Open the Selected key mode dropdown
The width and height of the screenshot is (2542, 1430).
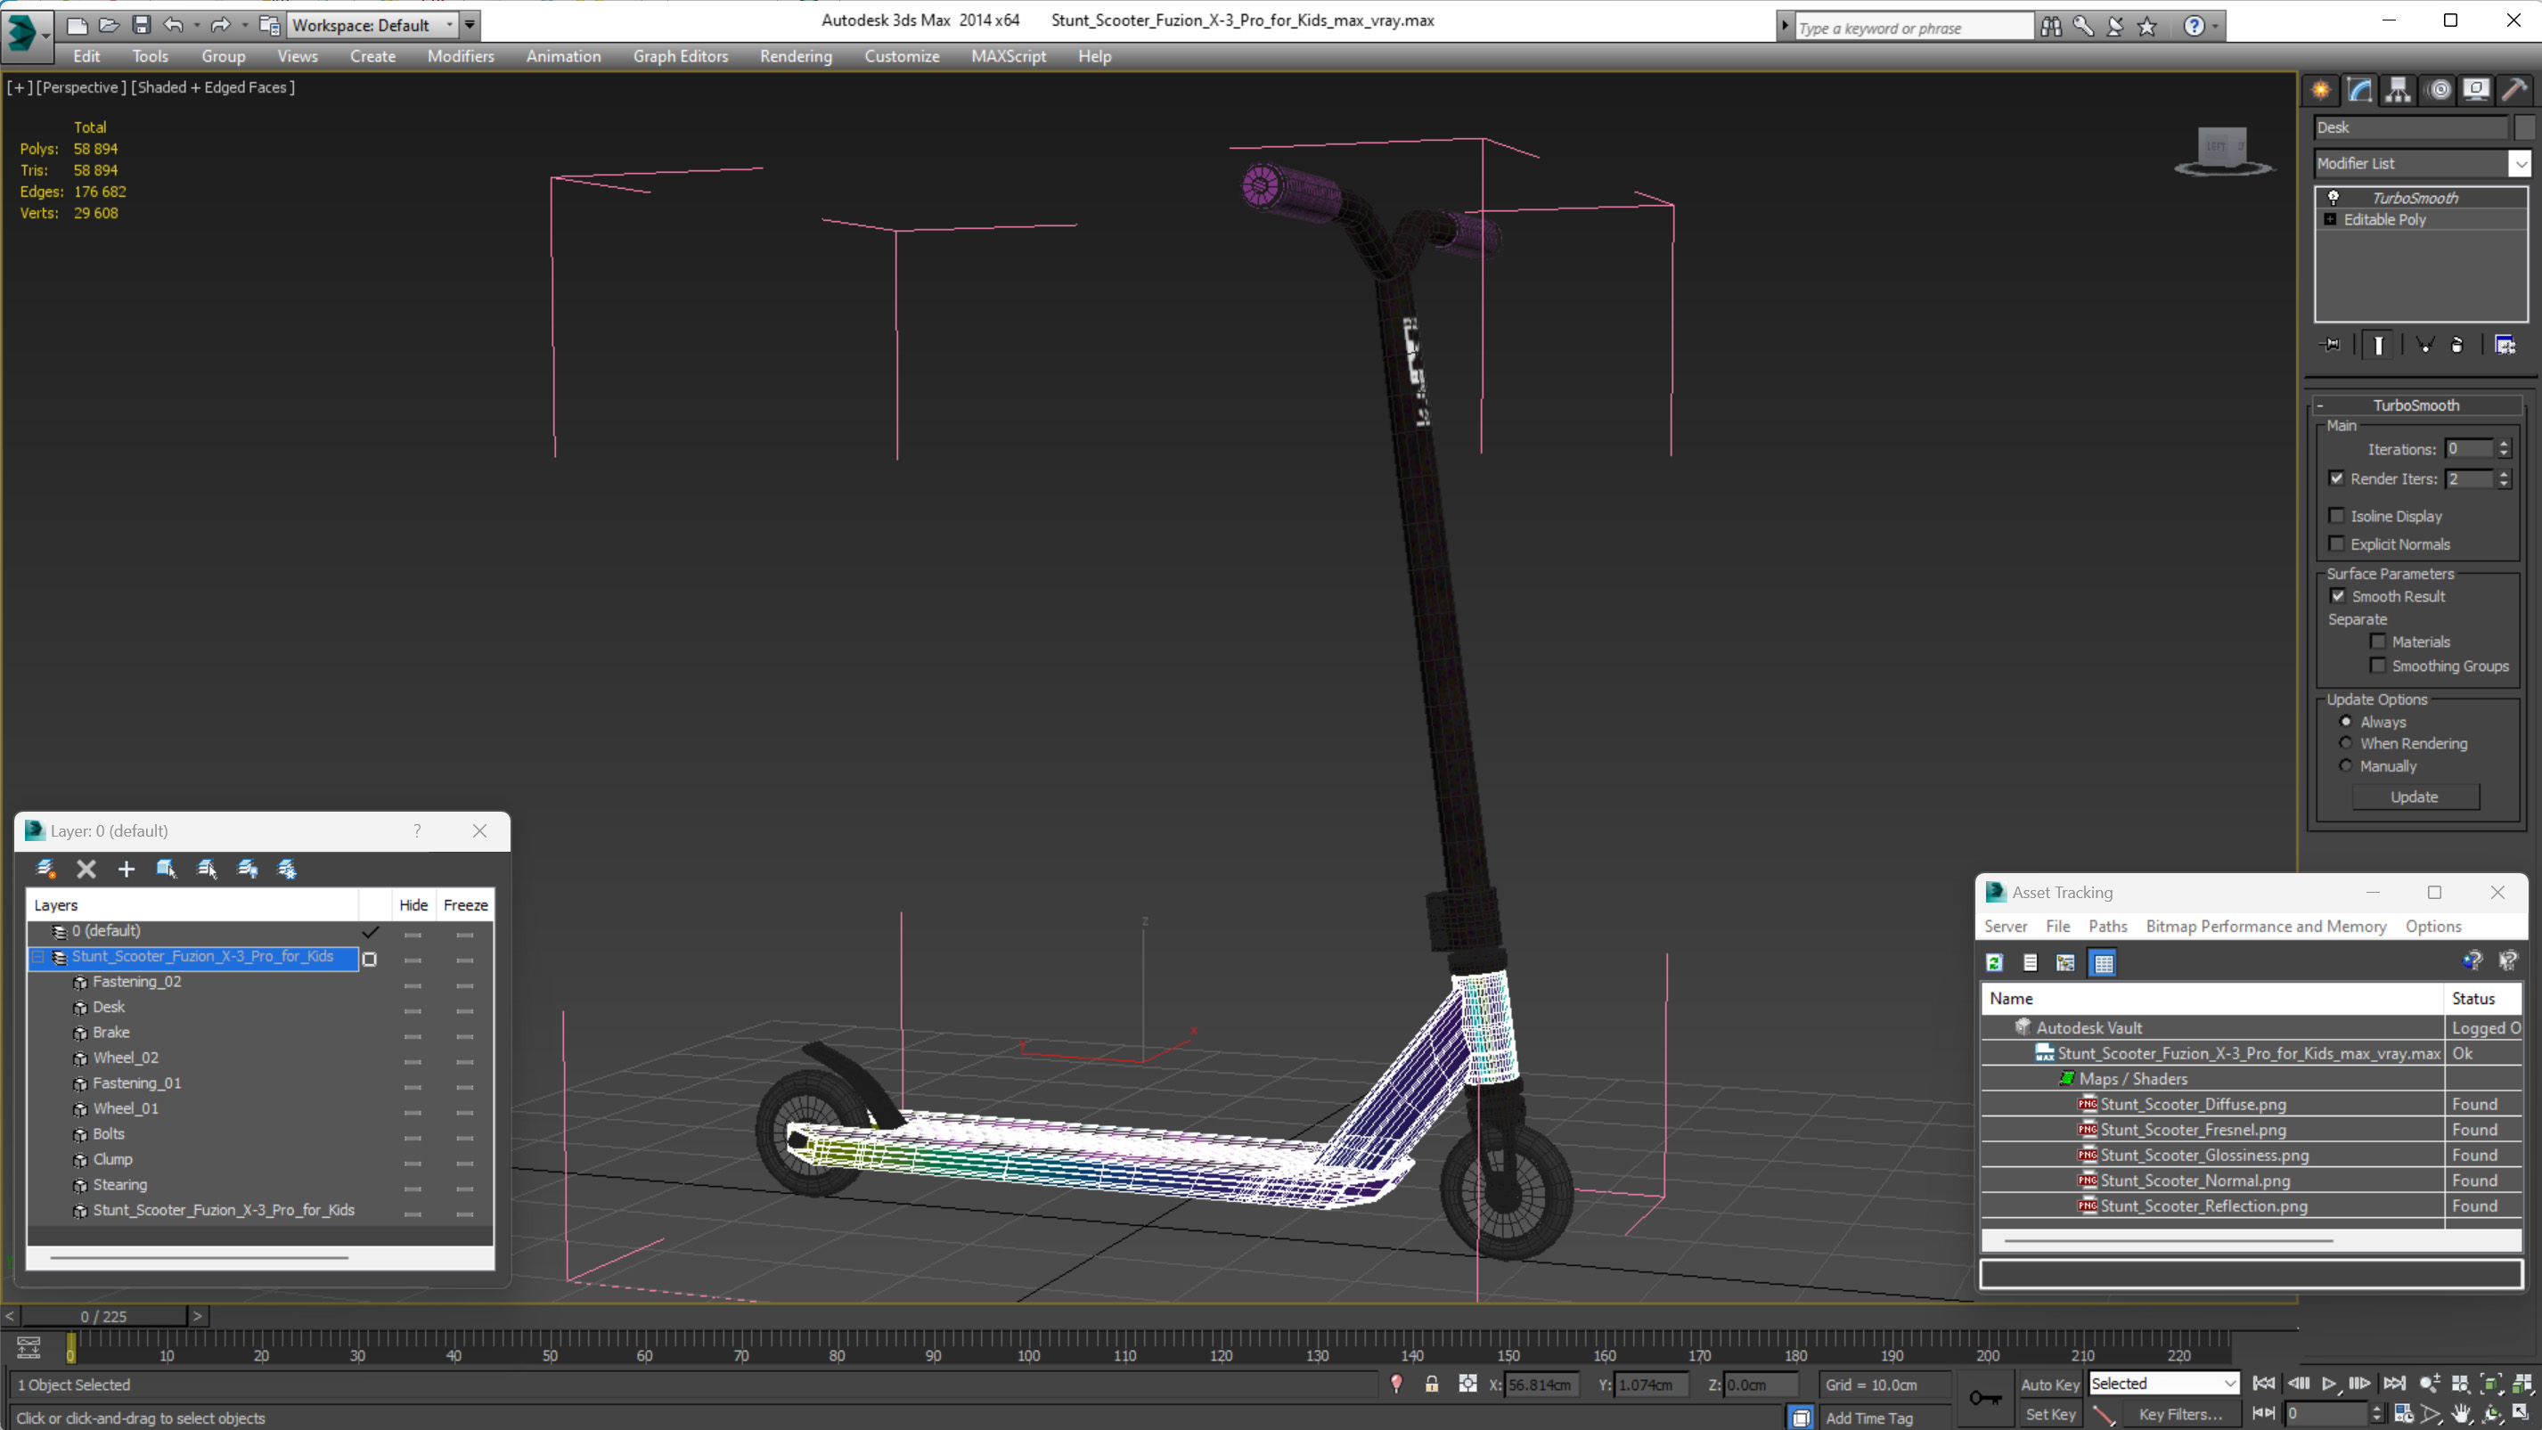(x=2163, y=1384)
